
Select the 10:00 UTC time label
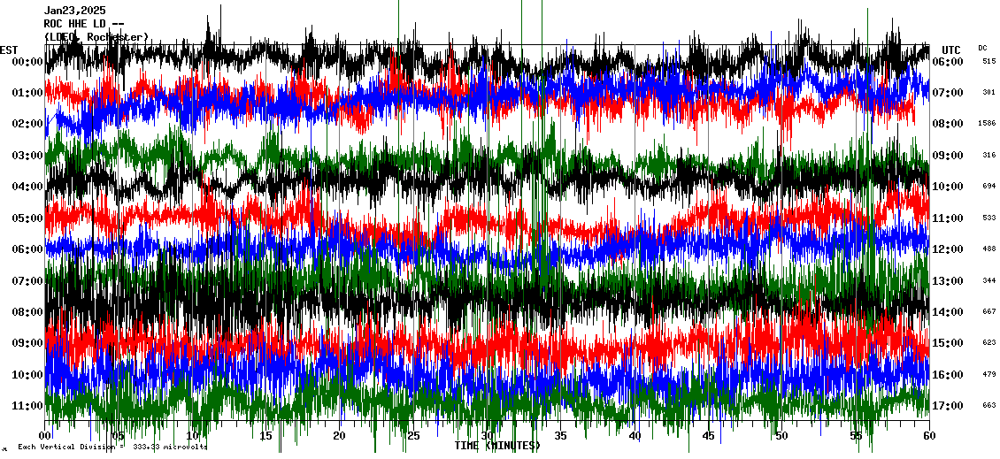(948, 187)
